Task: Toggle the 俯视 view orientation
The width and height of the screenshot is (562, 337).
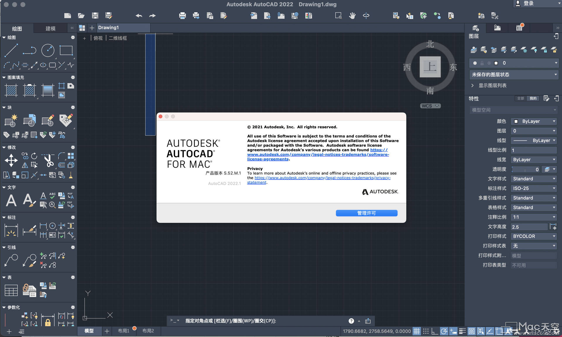Action: coord(100,38)
